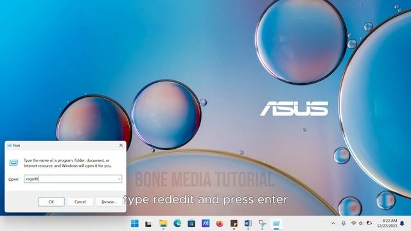Open Task View from the taskbar

pos(148,223)
